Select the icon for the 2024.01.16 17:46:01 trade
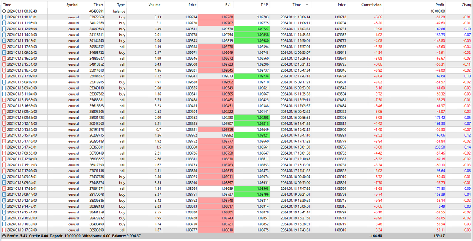The height and width of the screenshot is (241, 473). tap(4, 146)
